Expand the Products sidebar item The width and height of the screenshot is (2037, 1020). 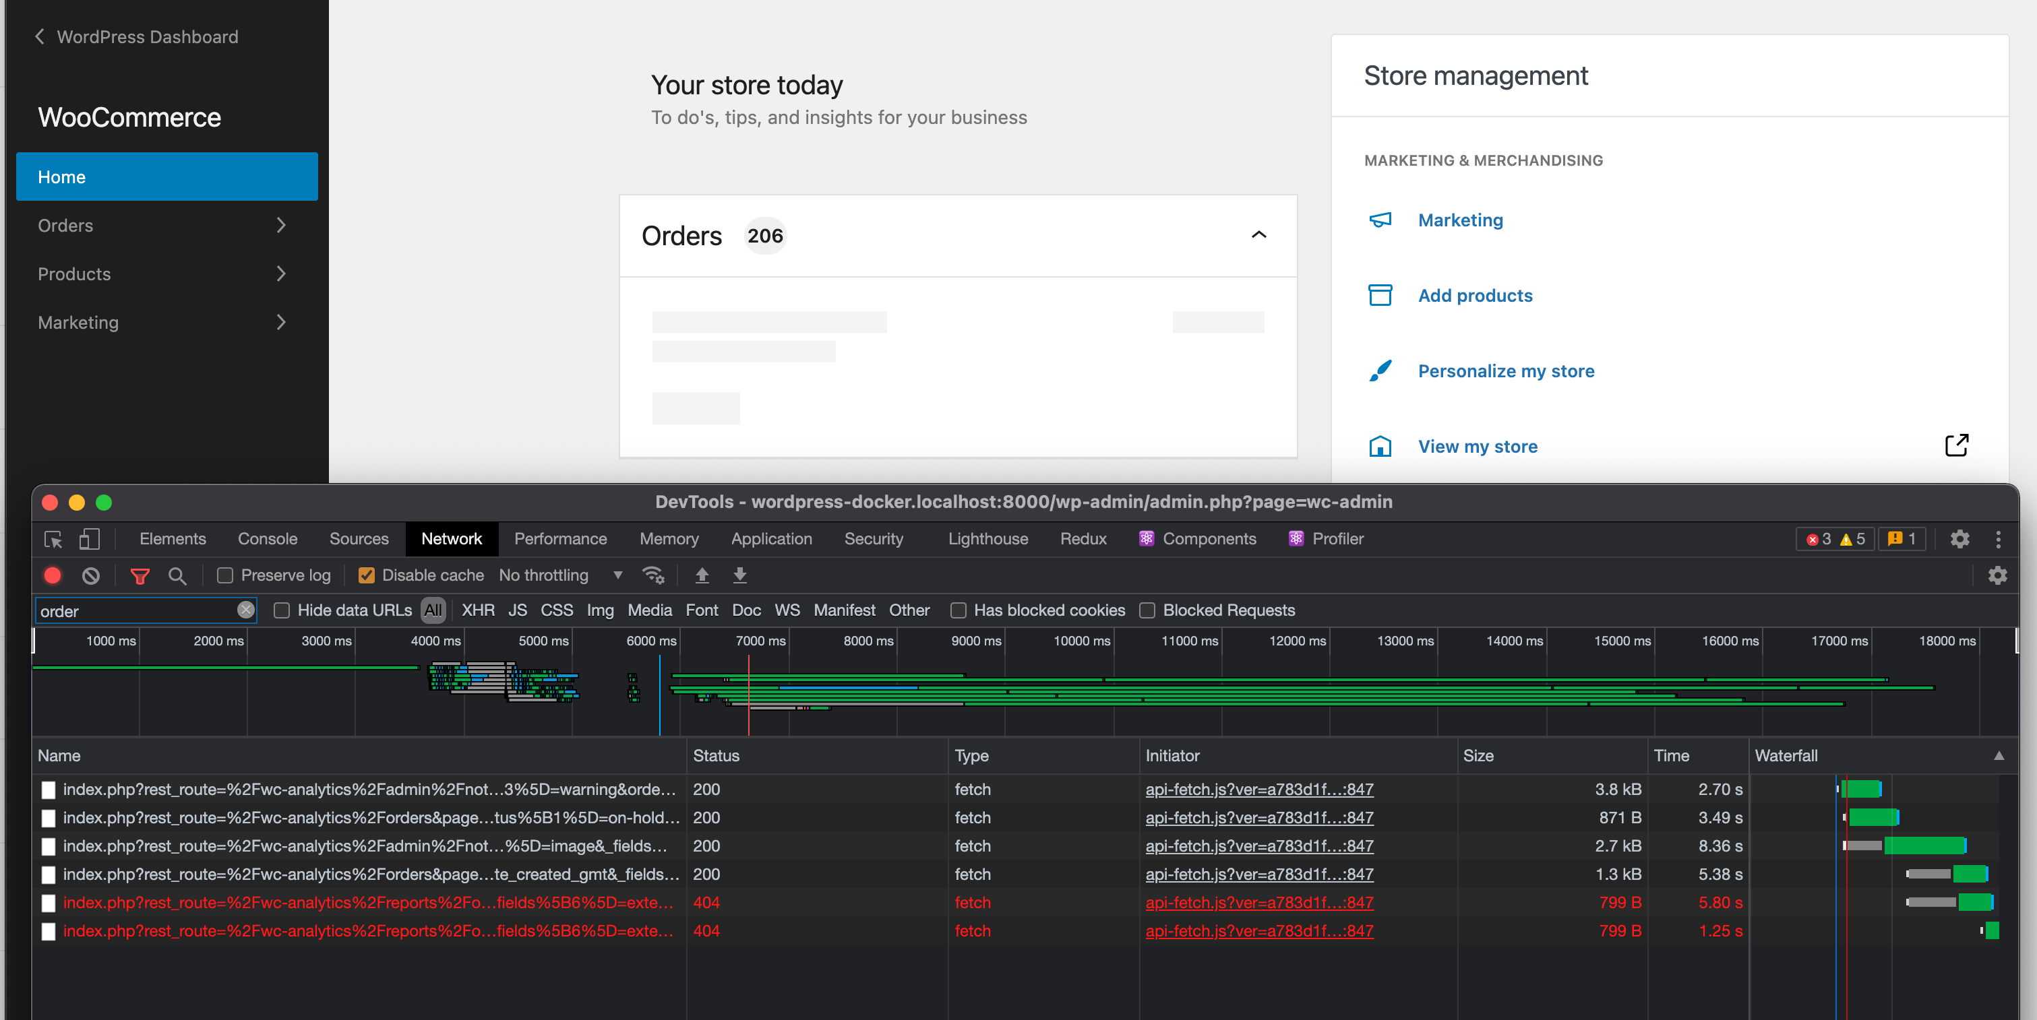(280, 274)
